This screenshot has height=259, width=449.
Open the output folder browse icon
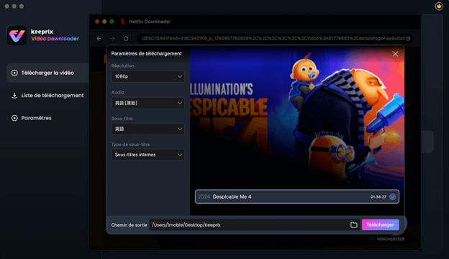[353, 225]
